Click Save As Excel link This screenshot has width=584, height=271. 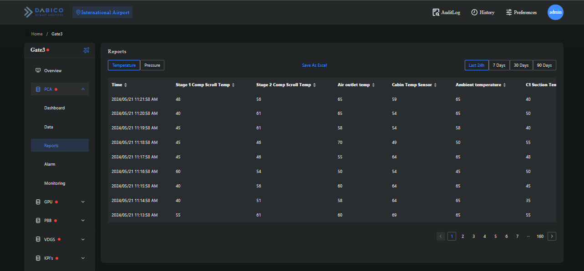tap(315, 65)
